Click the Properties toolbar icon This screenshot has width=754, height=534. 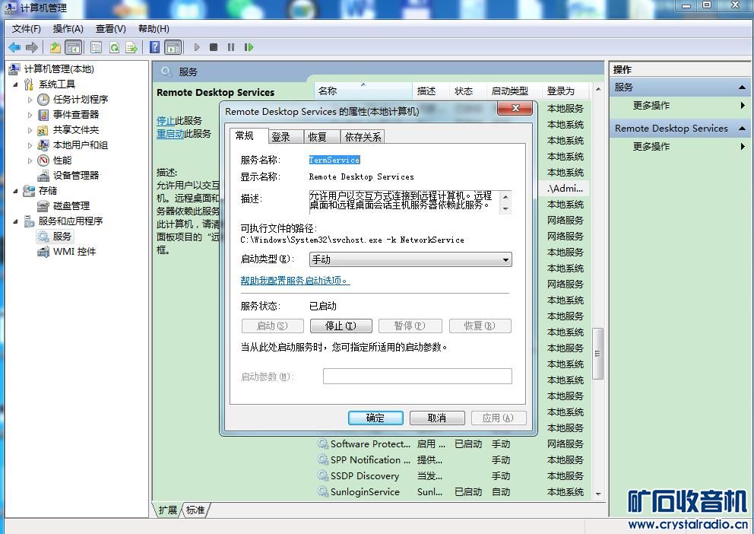click(97, 47)
